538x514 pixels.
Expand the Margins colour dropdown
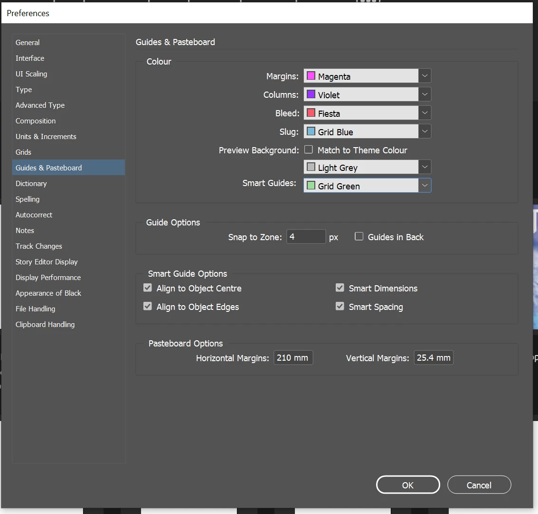tap(425, 76)
